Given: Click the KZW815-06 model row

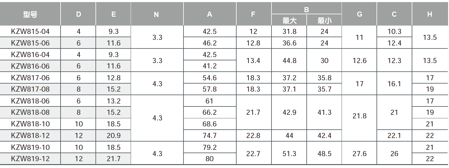Looking at the screenshot, I should (30, 43).
